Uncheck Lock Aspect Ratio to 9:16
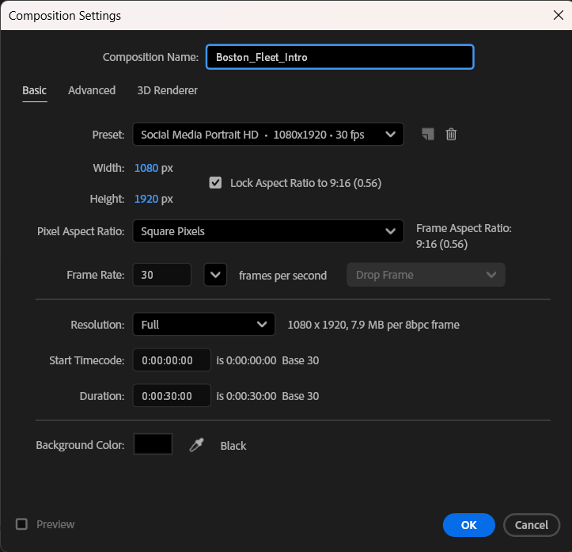This screenshot has height=552, width=572. [215, 183]
